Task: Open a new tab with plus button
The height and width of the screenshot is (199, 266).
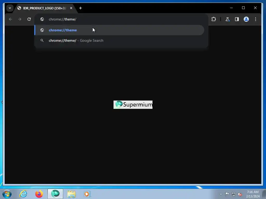Action: [x=81, y=8]
